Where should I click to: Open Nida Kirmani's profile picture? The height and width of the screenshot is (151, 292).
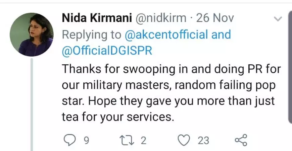pyautogui.click(x=32, y=34)
